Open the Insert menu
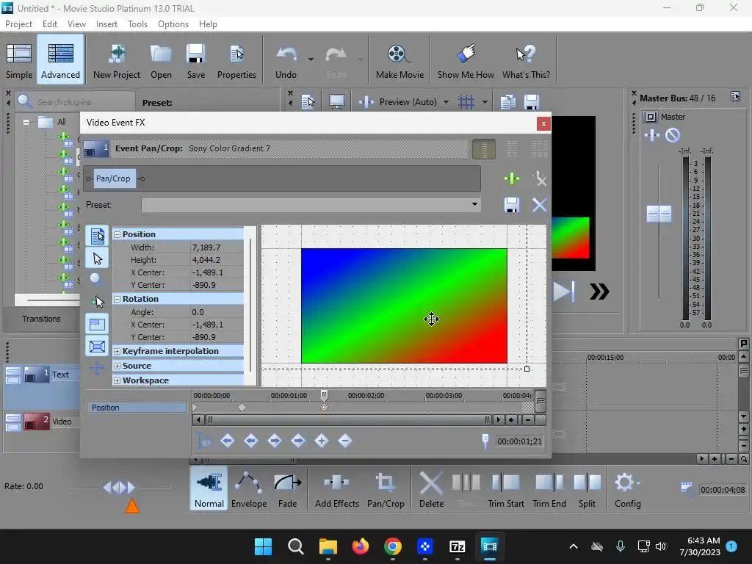752x564 pixels. coord(106,24)
